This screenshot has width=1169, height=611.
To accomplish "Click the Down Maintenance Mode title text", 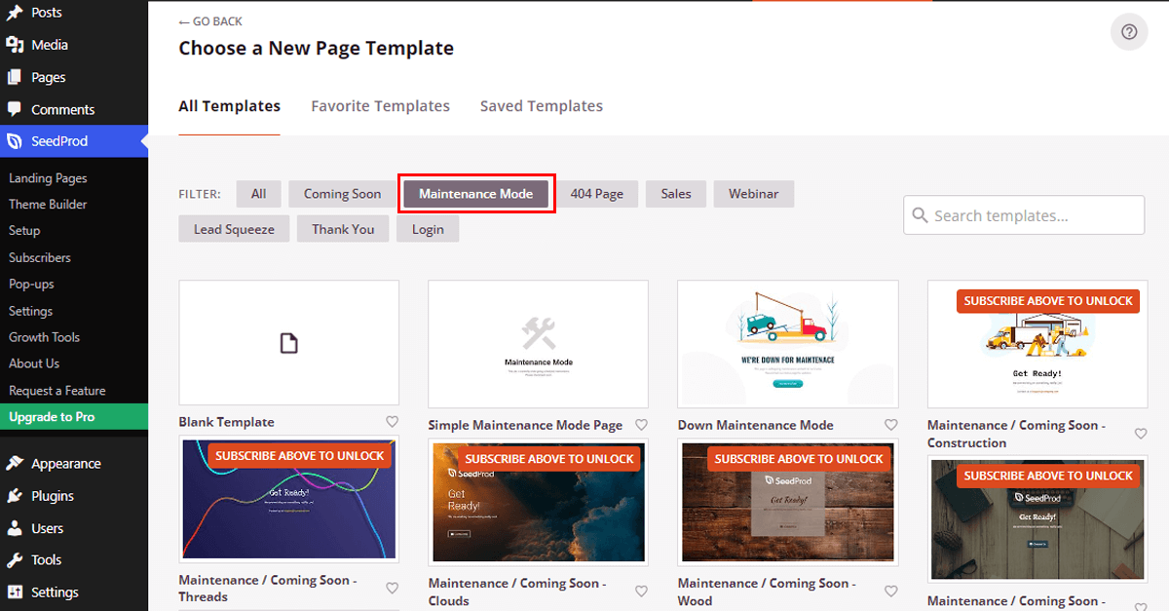I will click(x=756, y=425).
